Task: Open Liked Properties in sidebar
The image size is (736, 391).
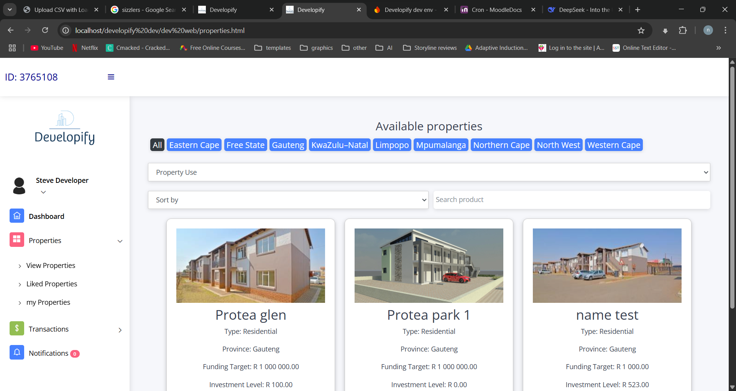Action: pyautogui.click(x=52, y=284)
